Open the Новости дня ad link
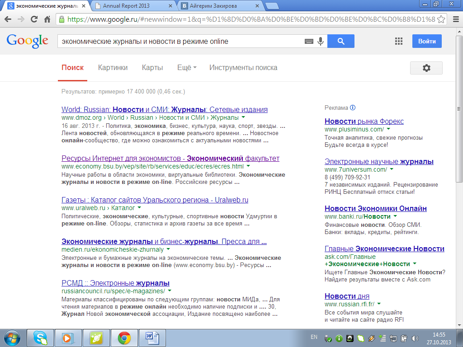Viewport: 463px width, 347px height. (347, 296)
